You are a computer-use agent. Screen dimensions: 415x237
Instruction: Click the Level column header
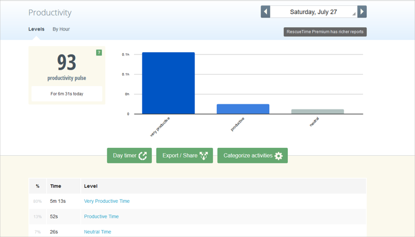(91, 186)
